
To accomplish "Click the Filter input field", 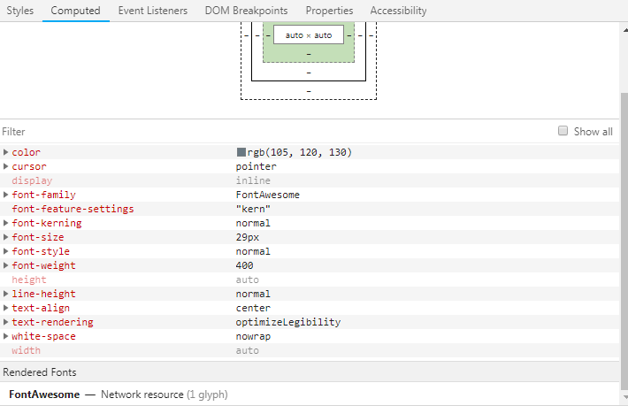I will 265,131.
